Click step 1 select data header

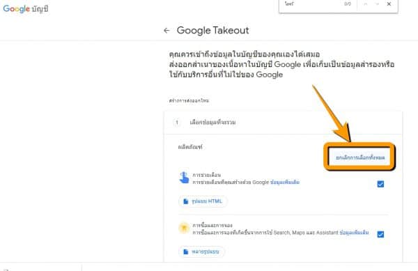coord(283,123)
